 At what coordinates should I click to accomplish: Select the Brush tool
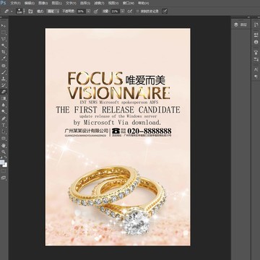(x=4, y=72)
